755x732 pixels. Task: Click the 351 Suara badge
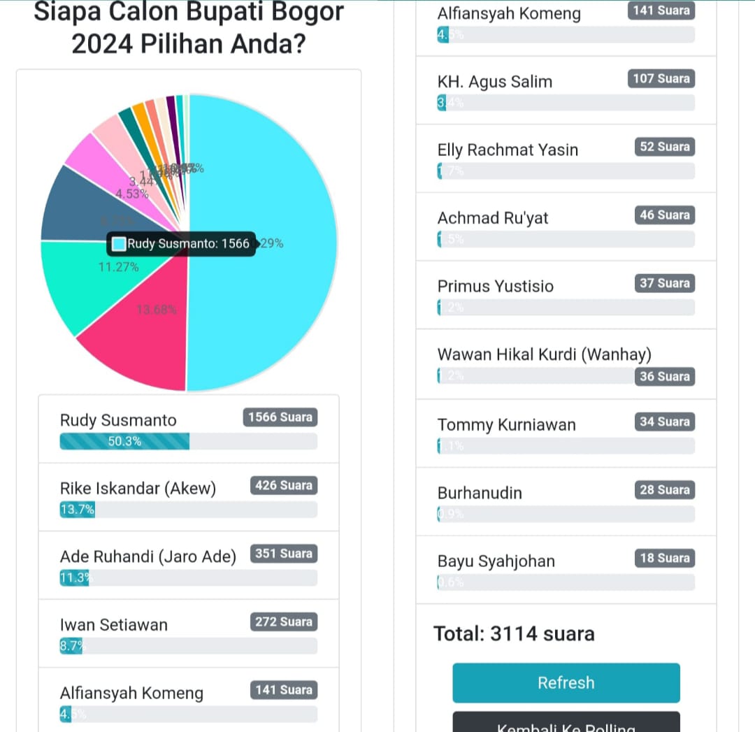[x=284, y=553]
